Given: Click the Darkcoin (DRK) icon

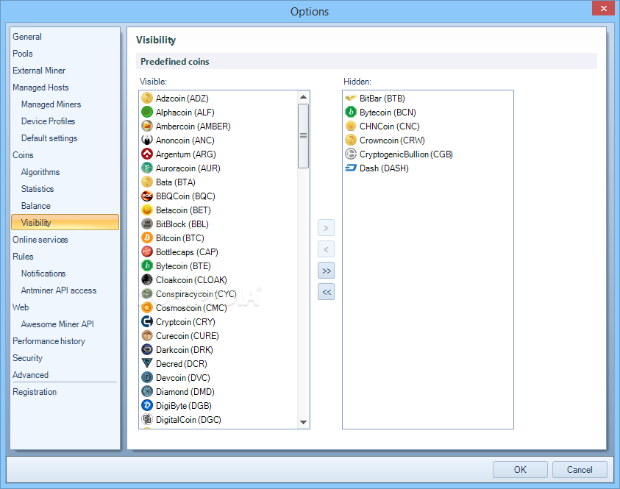Looking at the screenshot, I should click(x=147, y=350).
